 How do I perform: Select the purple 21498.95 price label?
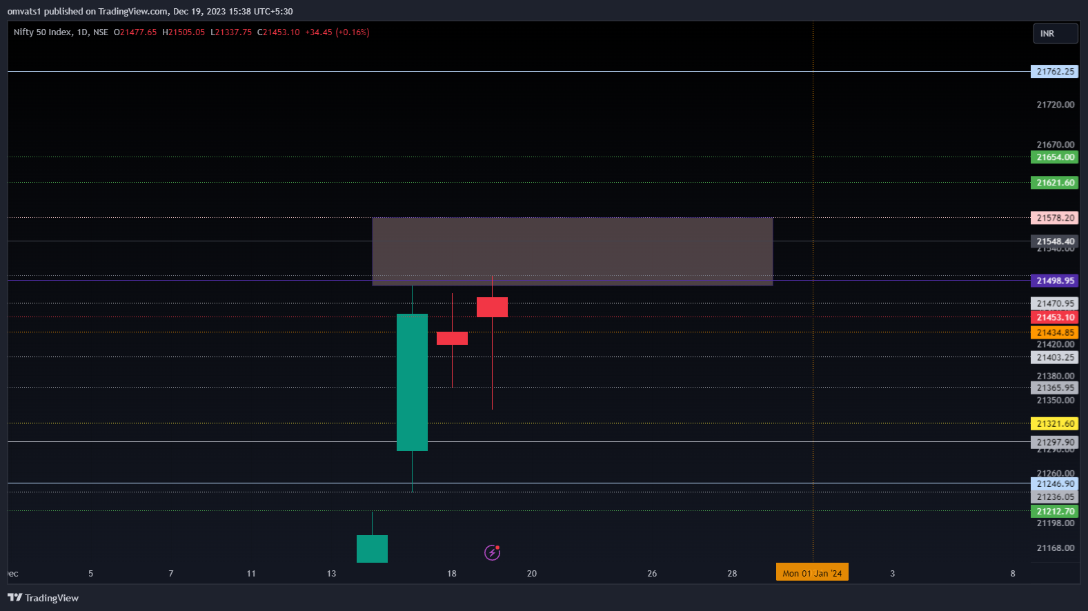(1054, 281)
